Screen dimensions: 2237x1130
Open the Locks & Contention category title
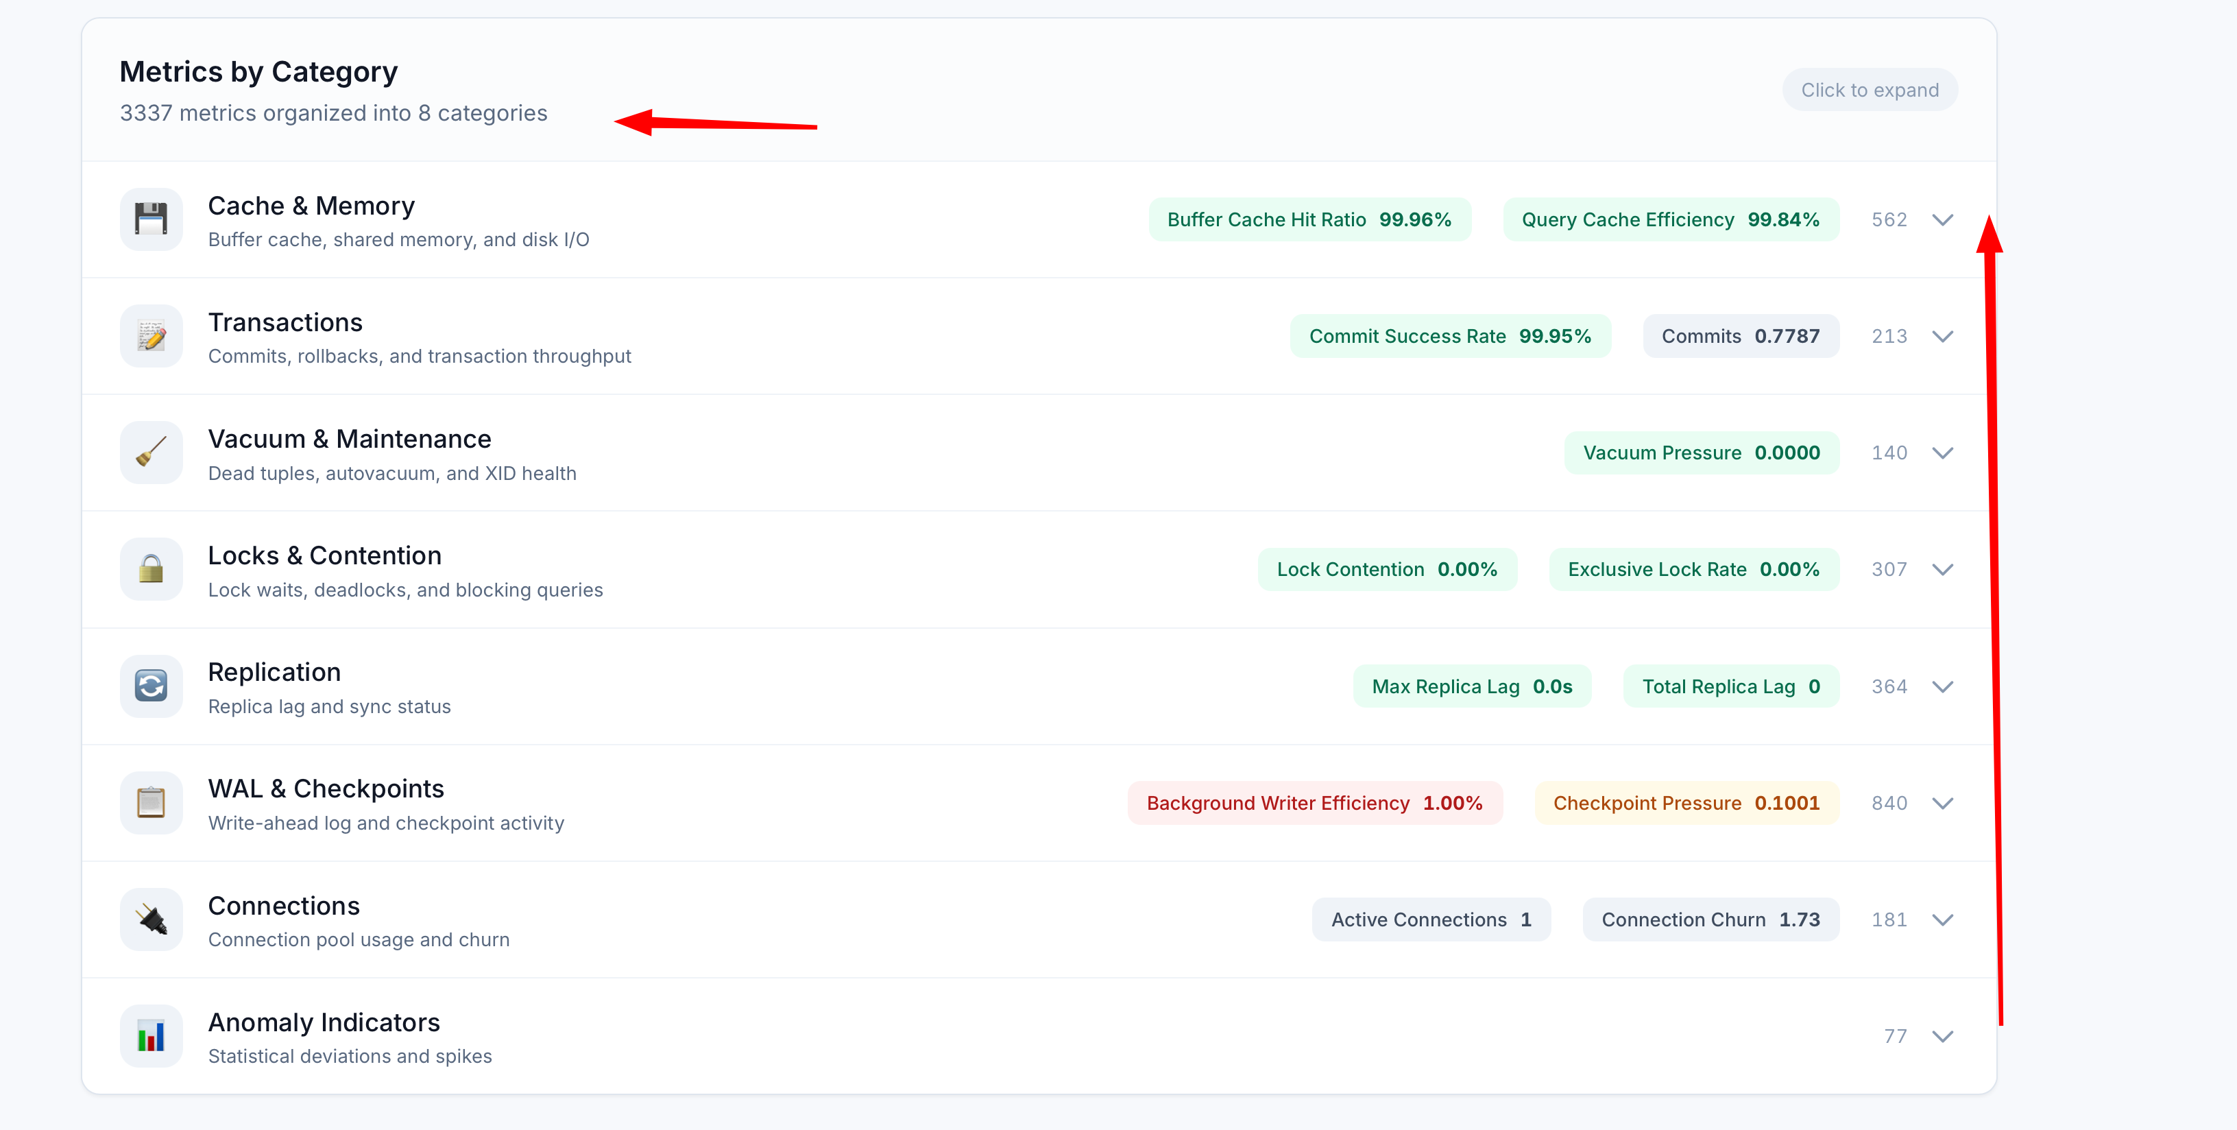point(325,555)
